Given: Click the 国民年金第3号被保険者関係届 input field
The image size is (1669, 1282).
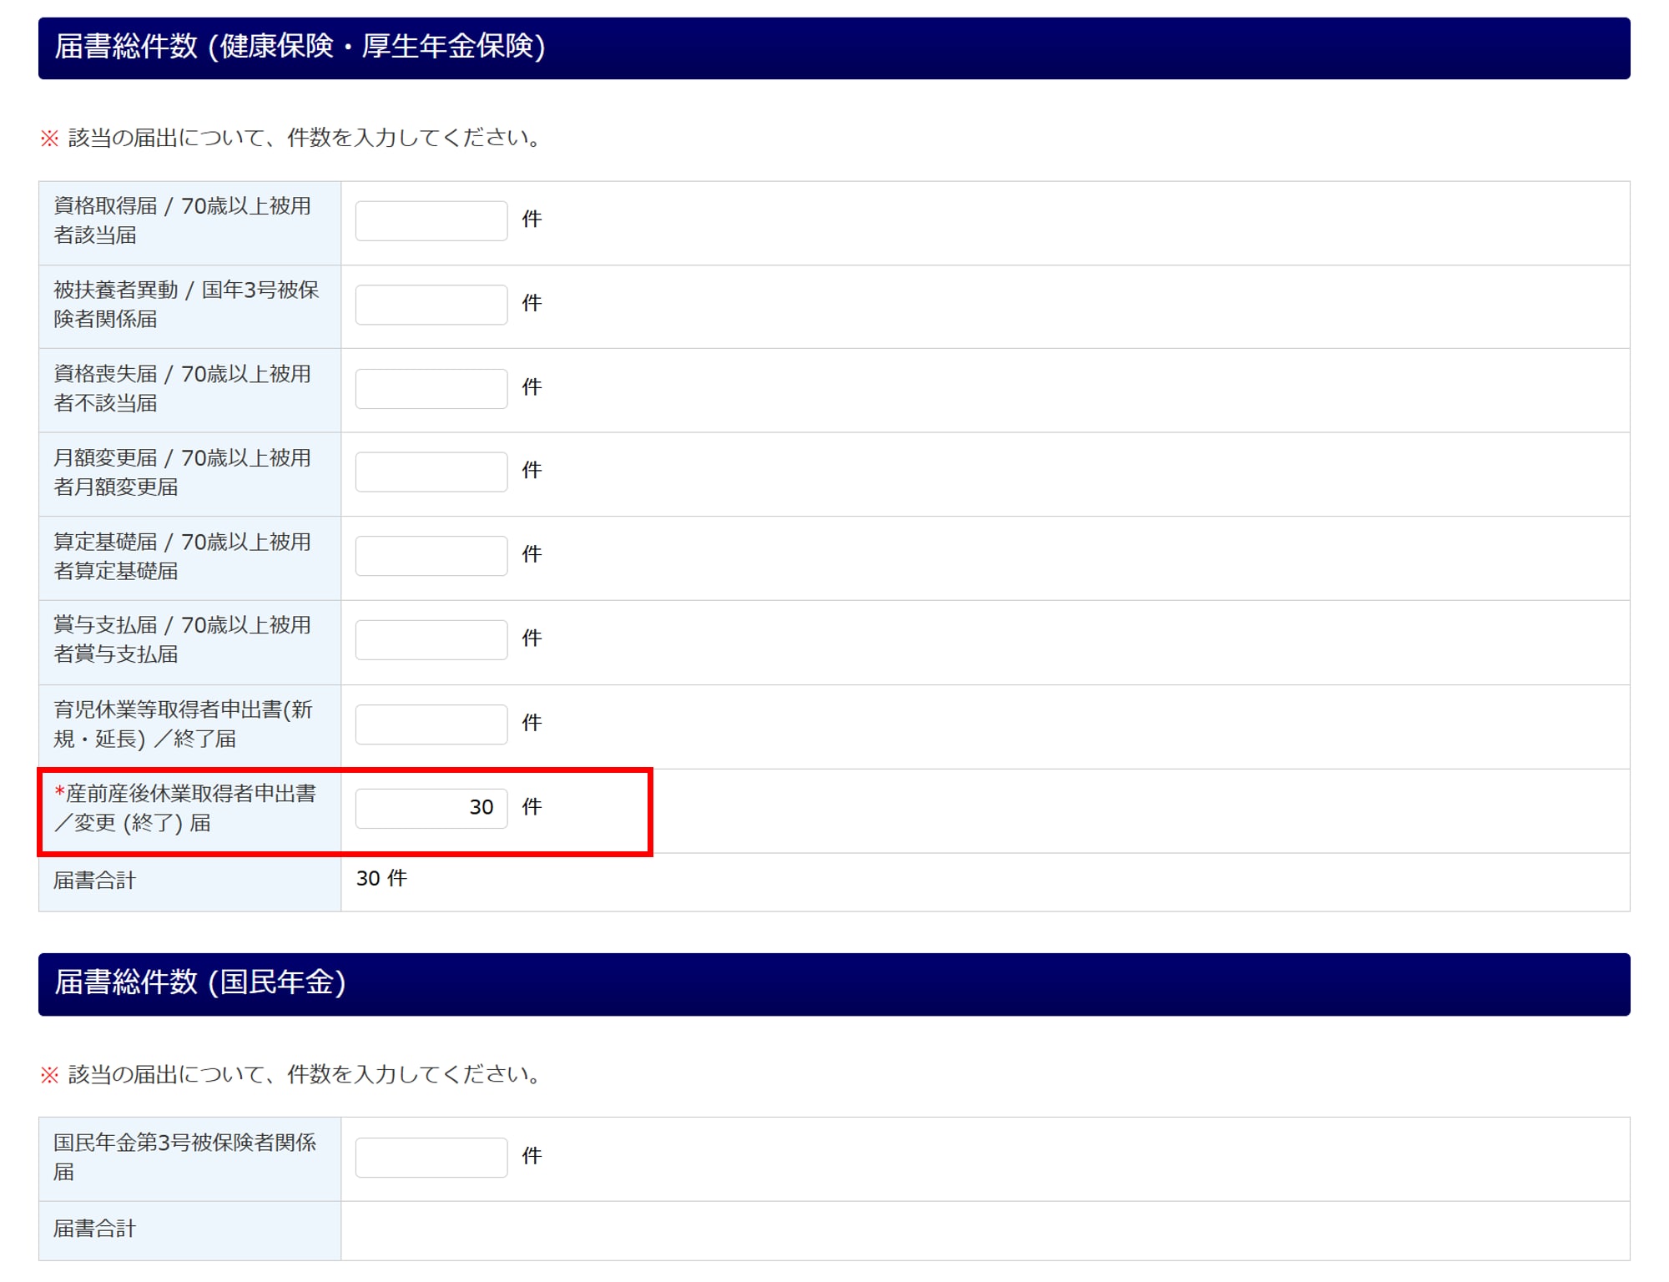Looking at the screenshot, I should [x=431, y=1157].
